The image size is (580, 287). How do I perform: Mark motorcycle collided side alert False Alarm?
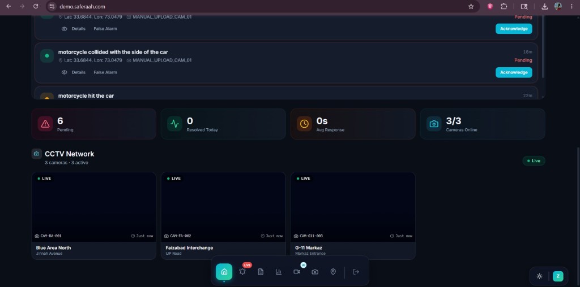tap(105, 72)
